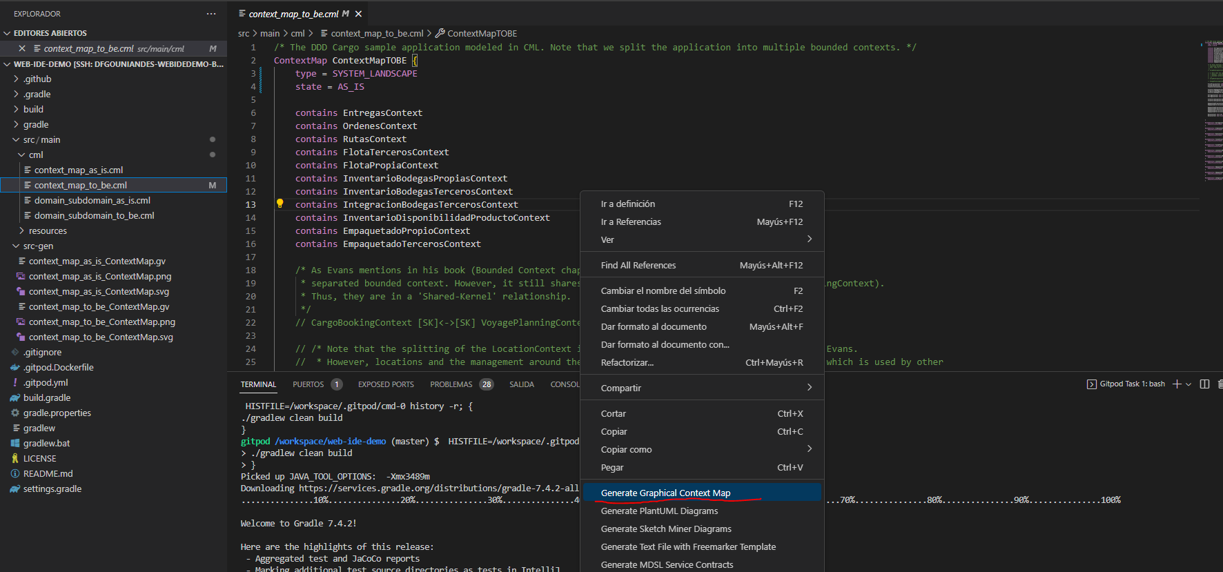Expand the build folder

pos(33,109)
